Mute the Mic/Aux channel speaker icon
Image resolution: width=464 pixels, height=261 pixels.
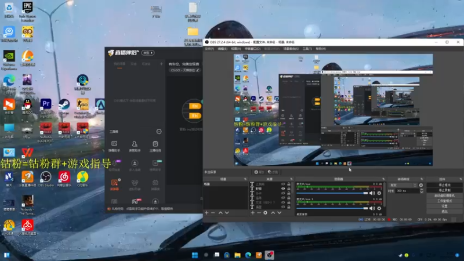pos(372,193)
